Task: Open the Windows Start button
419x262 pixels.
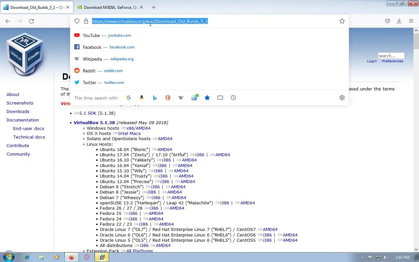Action: (x=9, y=257)
